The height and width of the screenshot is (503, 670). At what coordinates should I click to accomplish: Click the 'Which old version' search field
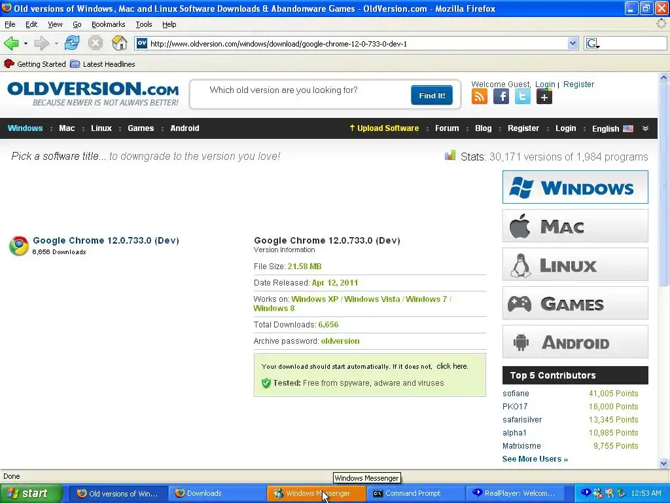point(301,90)
